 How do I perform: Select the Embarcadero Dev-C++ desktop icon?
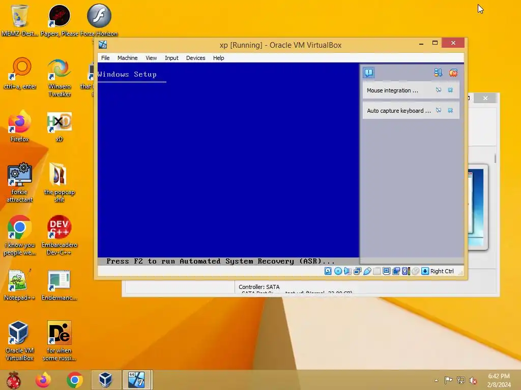pos(59,236)
